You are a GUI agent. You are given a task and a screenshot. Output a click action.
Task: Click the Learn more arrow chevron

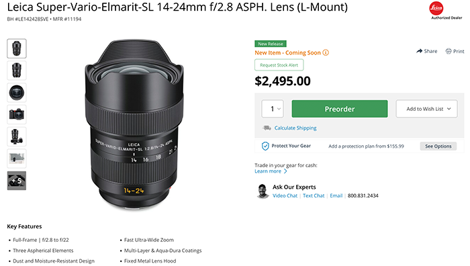[285, 171]
